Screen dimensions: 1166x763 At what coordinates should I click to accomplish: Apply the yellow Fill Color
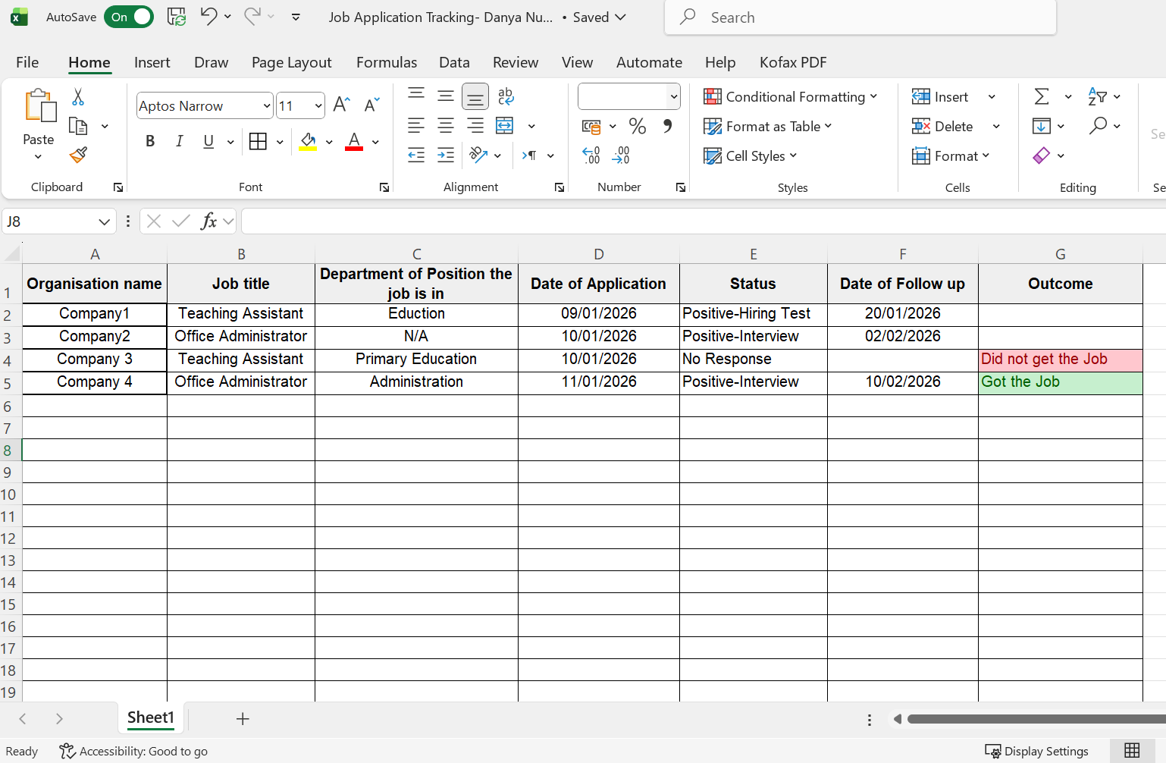point(308,142)
